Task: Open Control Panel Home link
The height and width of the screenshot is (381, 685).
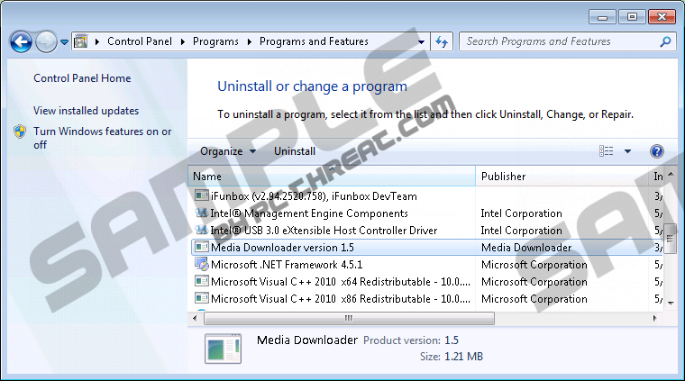Action: point(82,78)
